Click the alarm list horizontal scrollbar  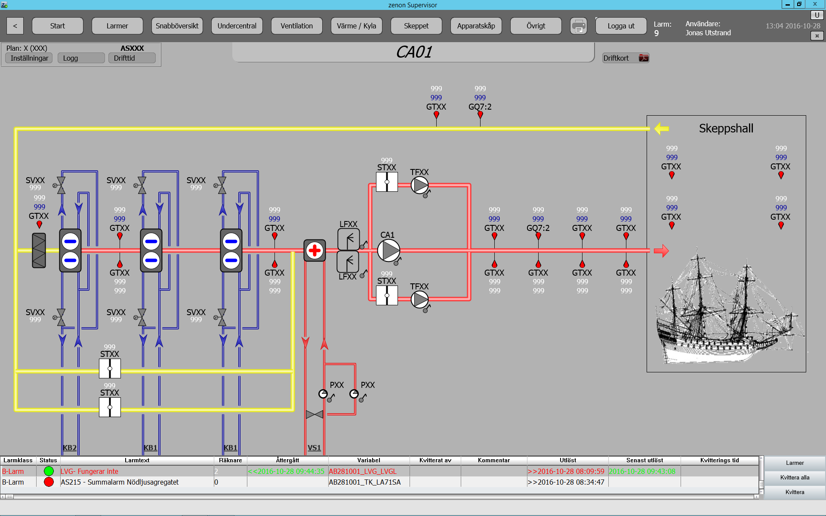[x=379, y=497]
